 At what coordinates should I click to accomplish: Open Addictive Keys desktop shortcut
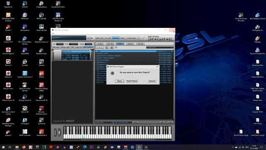point(42,51)
